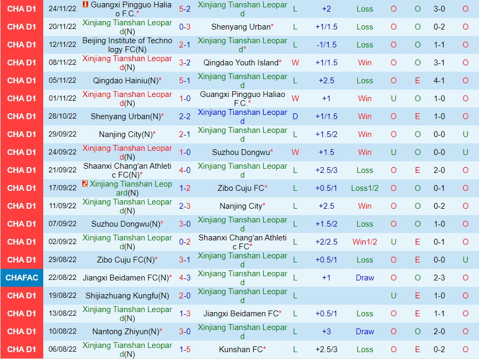Image resolution: width=479 pixels, height=359 pixels.
Task: Open Shenyang Urban(N) home team on 28/10/22
Action: [127, 117]
